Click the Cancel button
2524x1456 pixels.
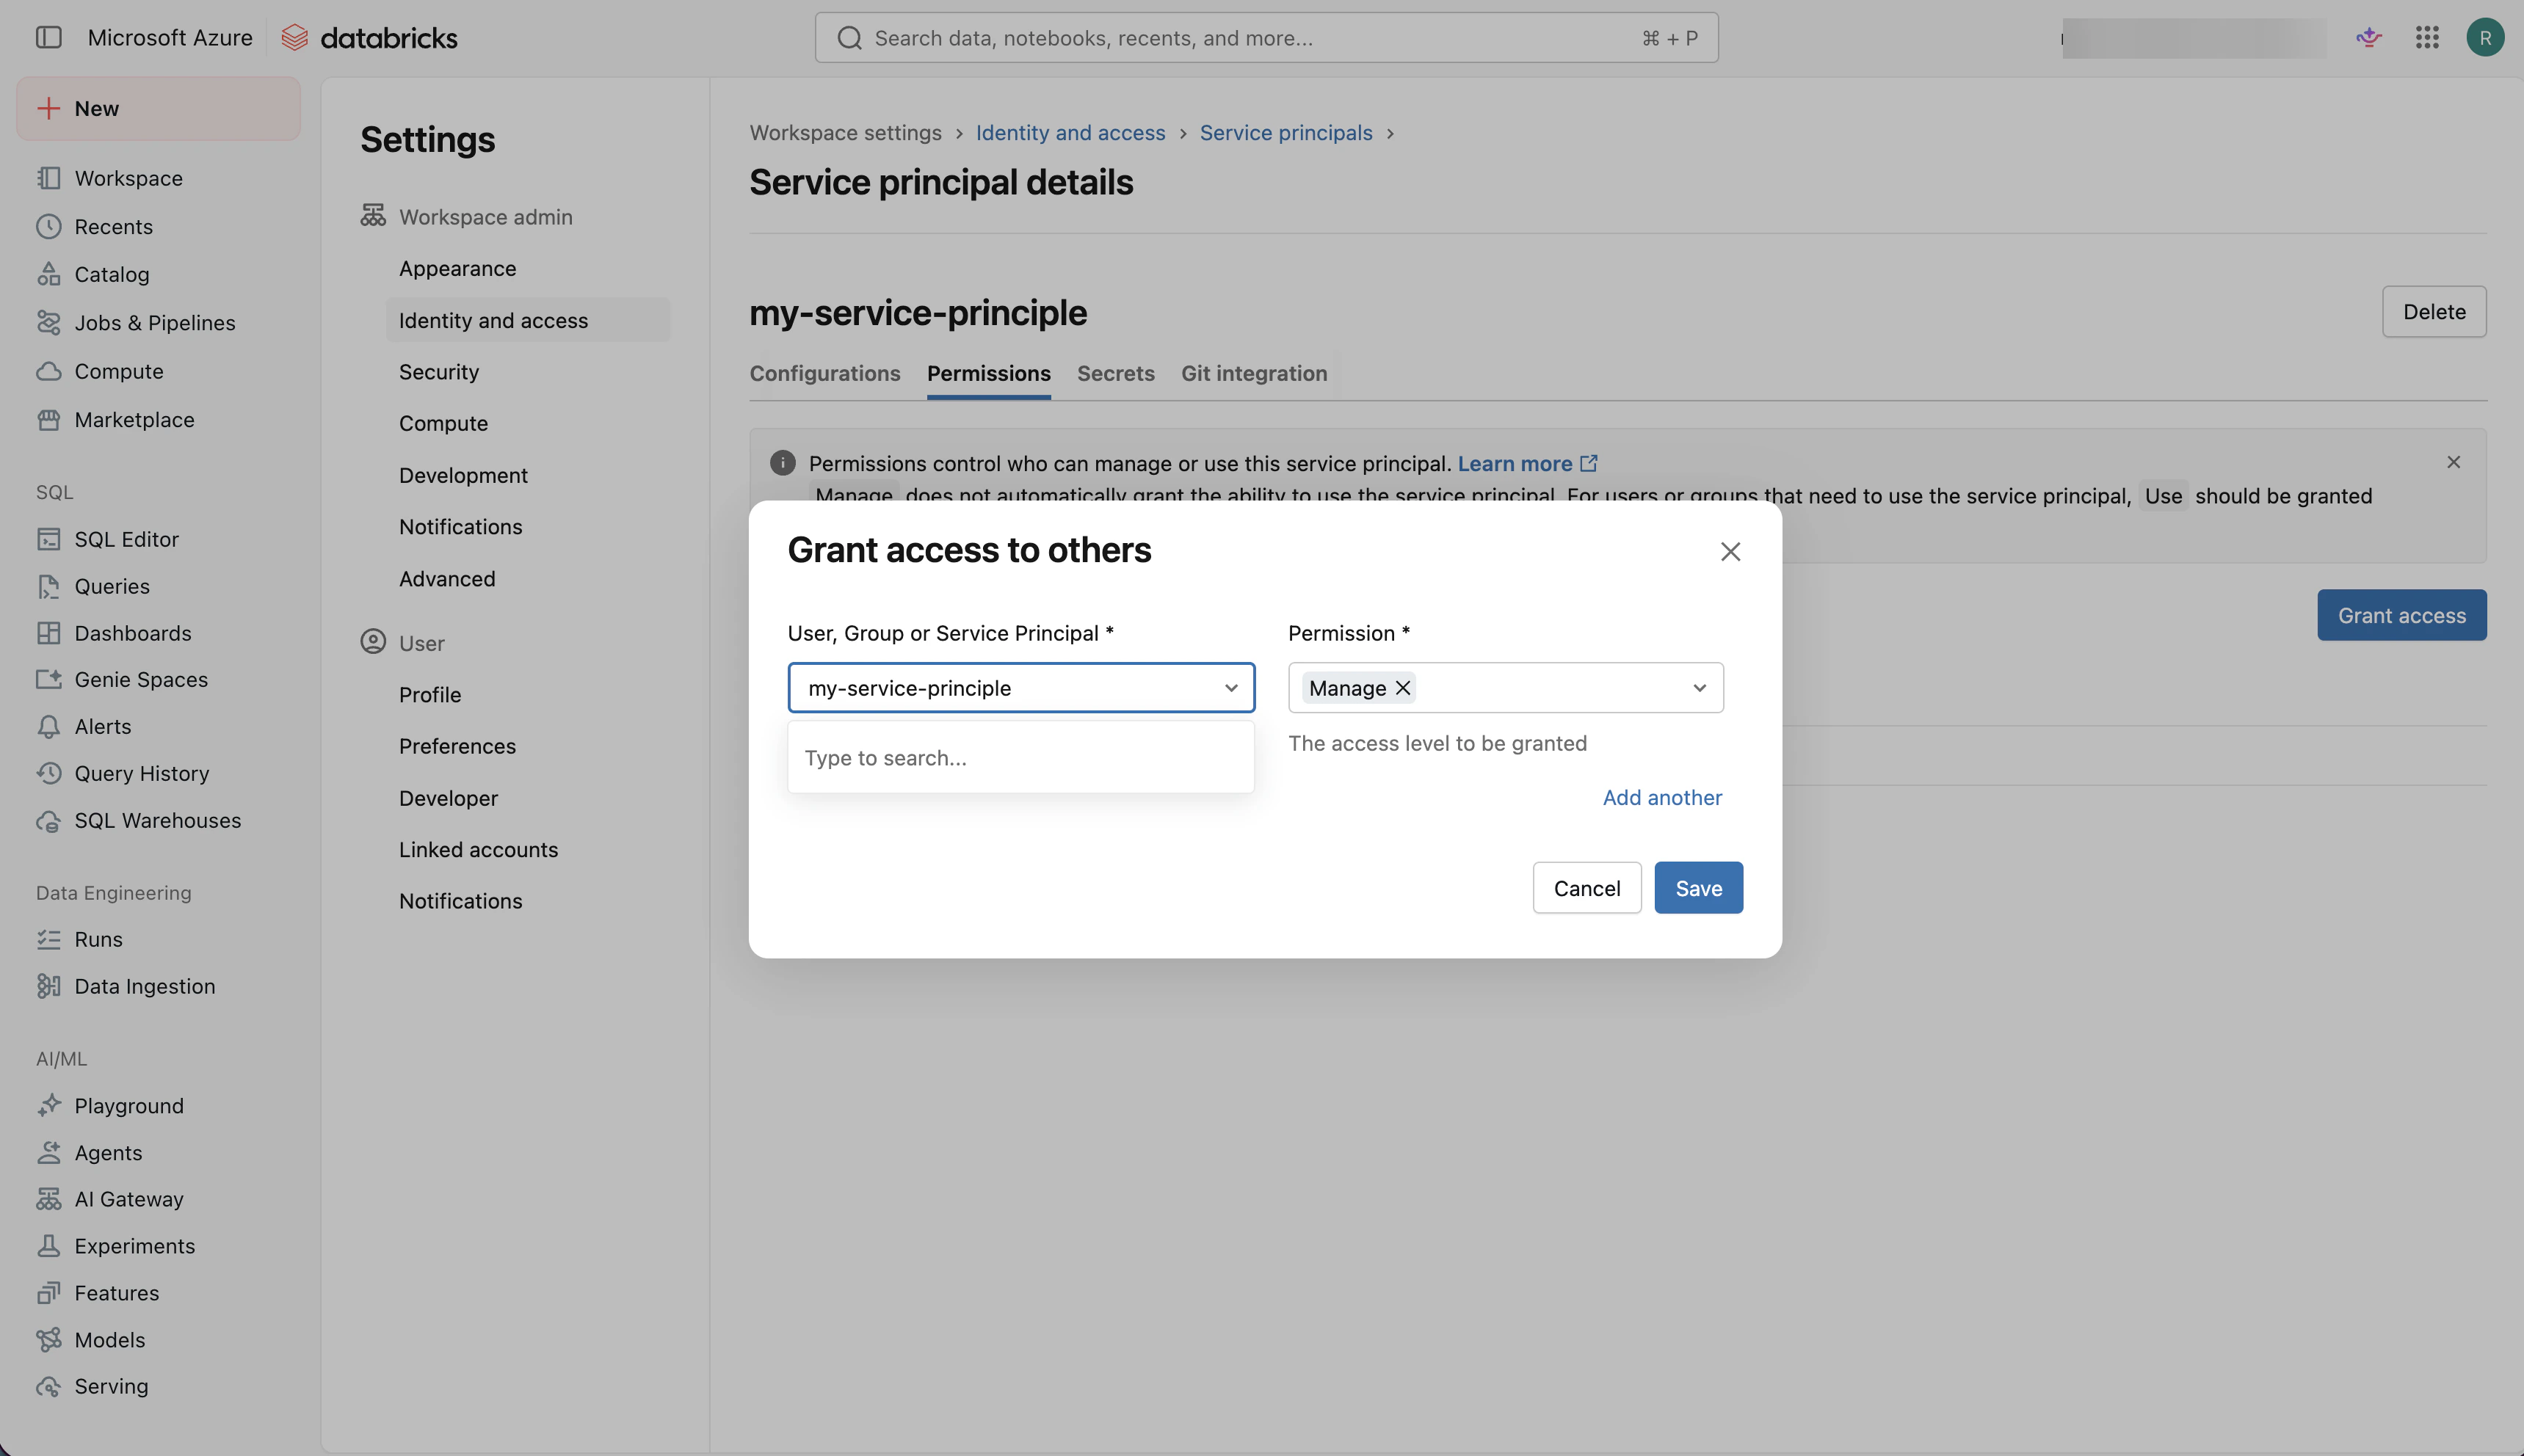pyautogui.click(x=1586, y=888)
